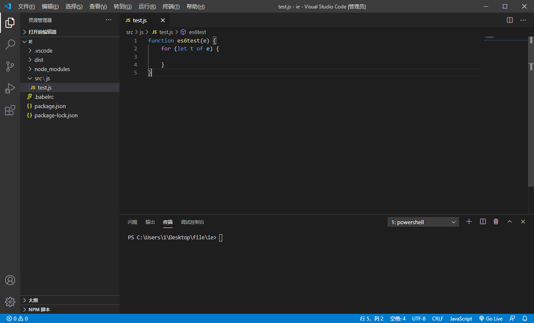Open the powershell terminal selector dropdown
The height and width of the screenshot is (323, 534).
coord(423,222)
